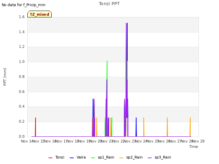Click the tallest purple spike near Nov 23
Image resolution: width=219 pixels, height=164 pixels.
coord(126,70)
